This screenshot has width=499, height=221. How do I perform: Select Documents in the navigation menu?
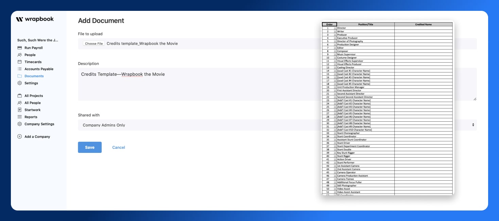point(33,76)
